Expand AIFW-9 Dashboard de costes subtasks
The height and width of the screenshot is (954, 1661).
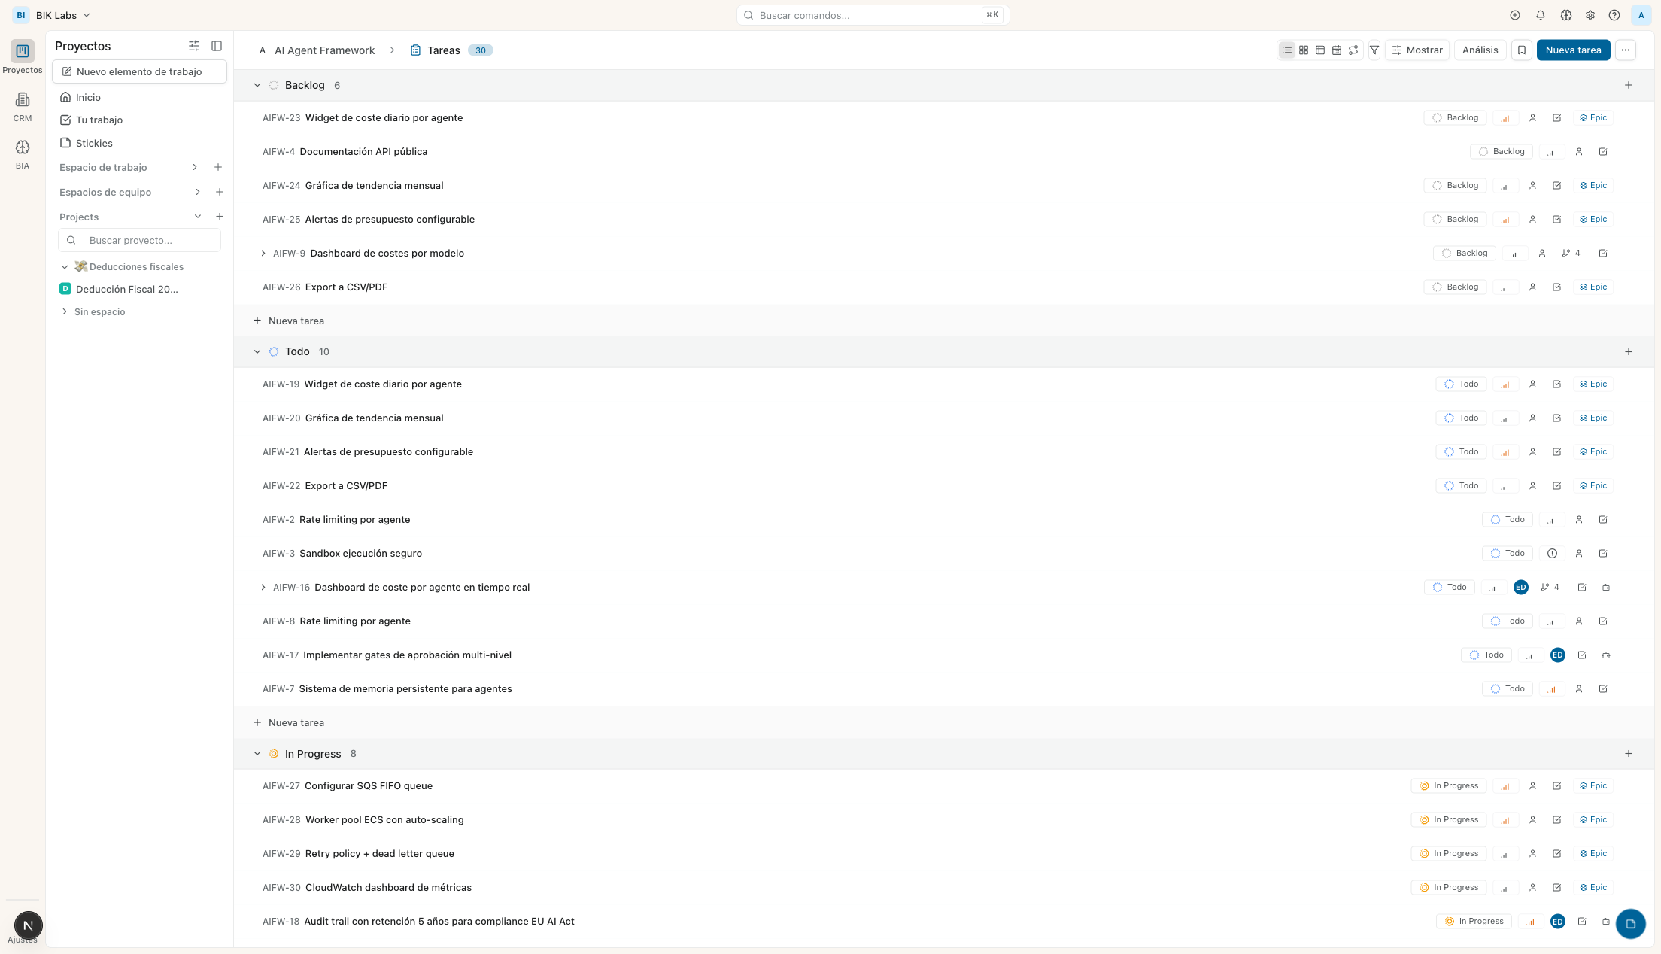tap(263, 254)
